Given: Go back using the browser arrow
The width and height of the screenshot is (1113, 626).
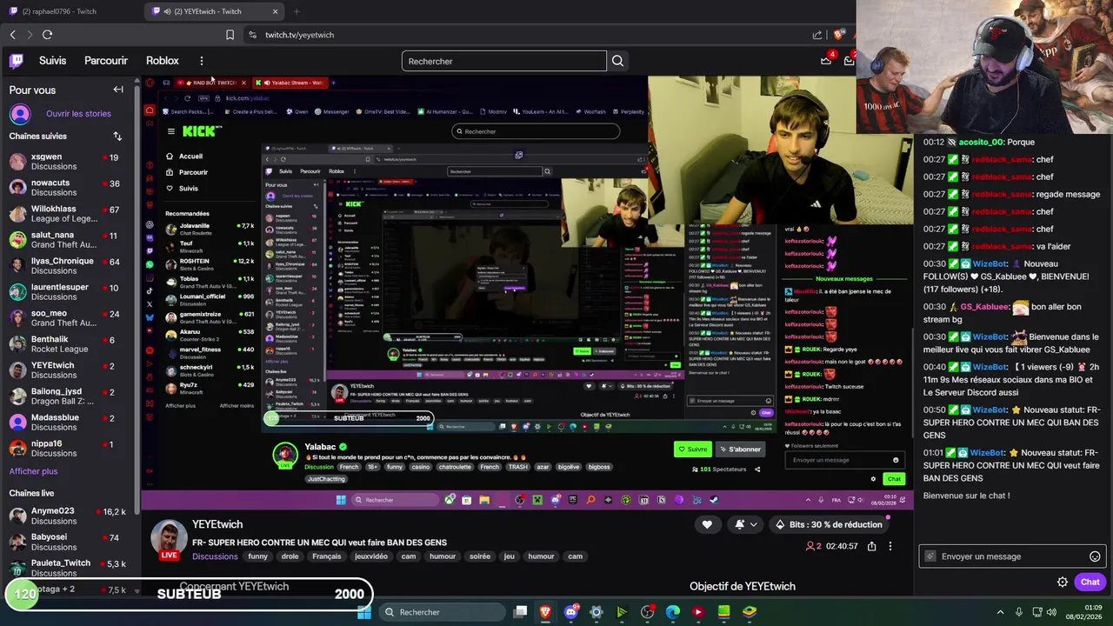Looking at the screenshot, I should point(12,35).
